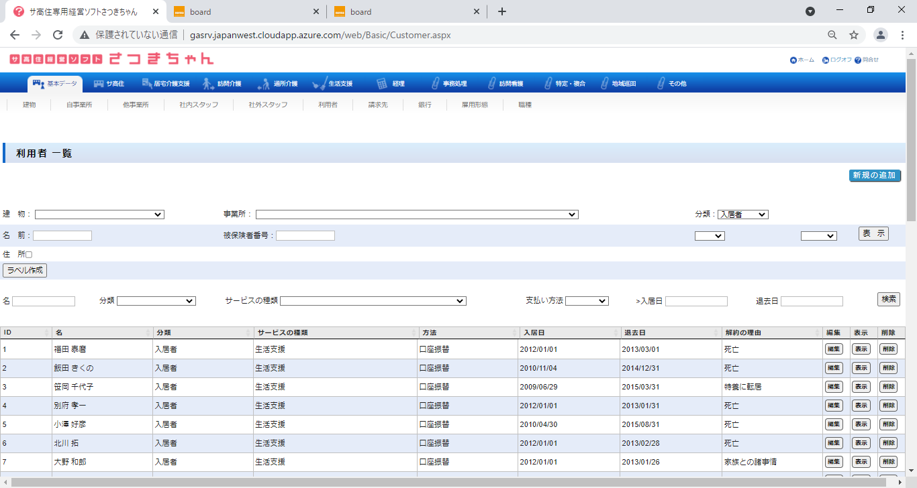Open the 事務処理 paperclip menu
This screenshot has height=488, width=917.
click(435, 84)
